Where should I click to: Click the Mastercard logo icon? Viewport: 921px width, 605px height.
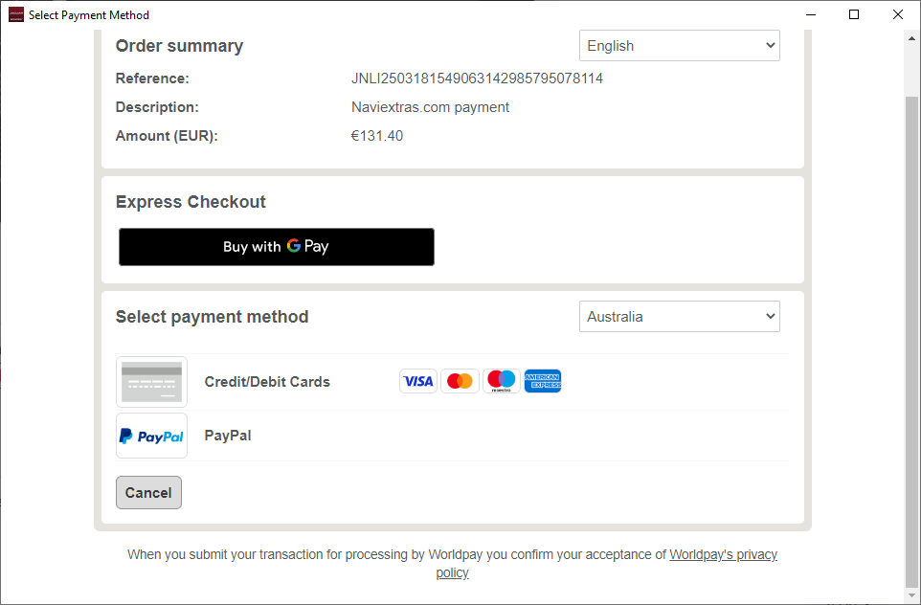[460, 381]
